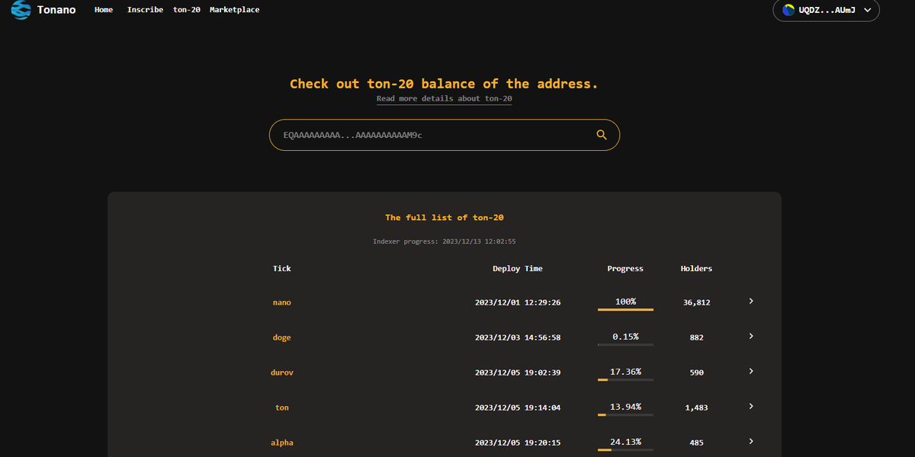Click the chevron next to doge token
Image resolution: width=915 pixels, height=457 pixels.
pos(750,336)
